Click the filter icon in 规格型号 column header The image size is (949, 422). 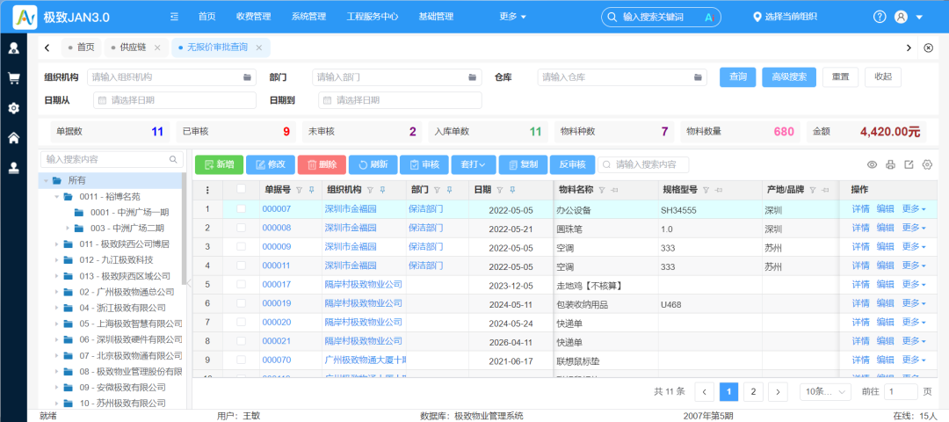pyautogui.click(x=706, y=190)
